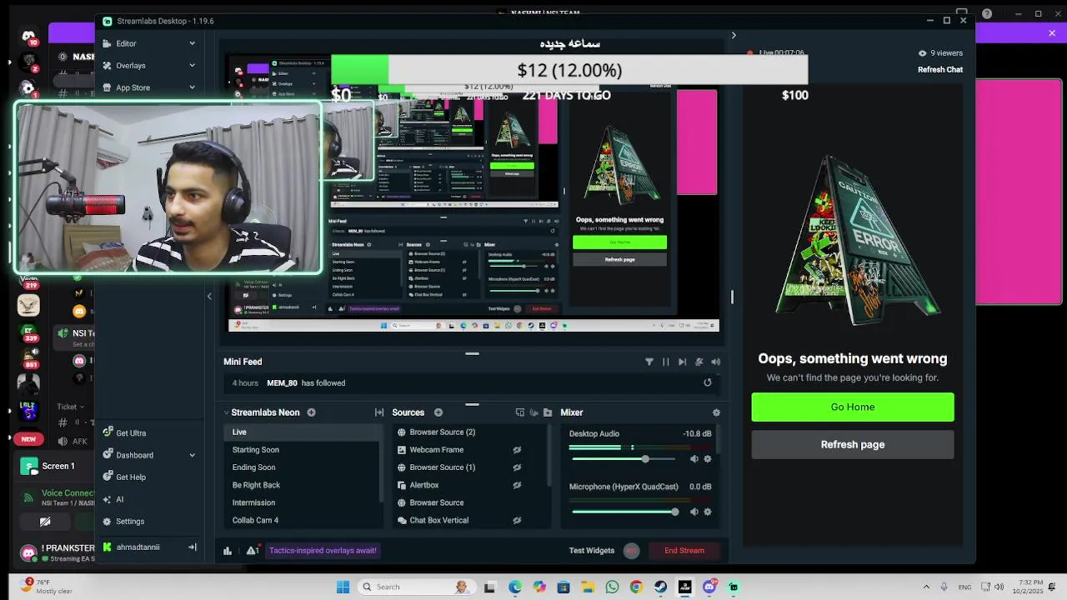The width and height of the screenshot is (1067, 600).
Task: Open the scene transitions icon
Action: click(379, 412)
